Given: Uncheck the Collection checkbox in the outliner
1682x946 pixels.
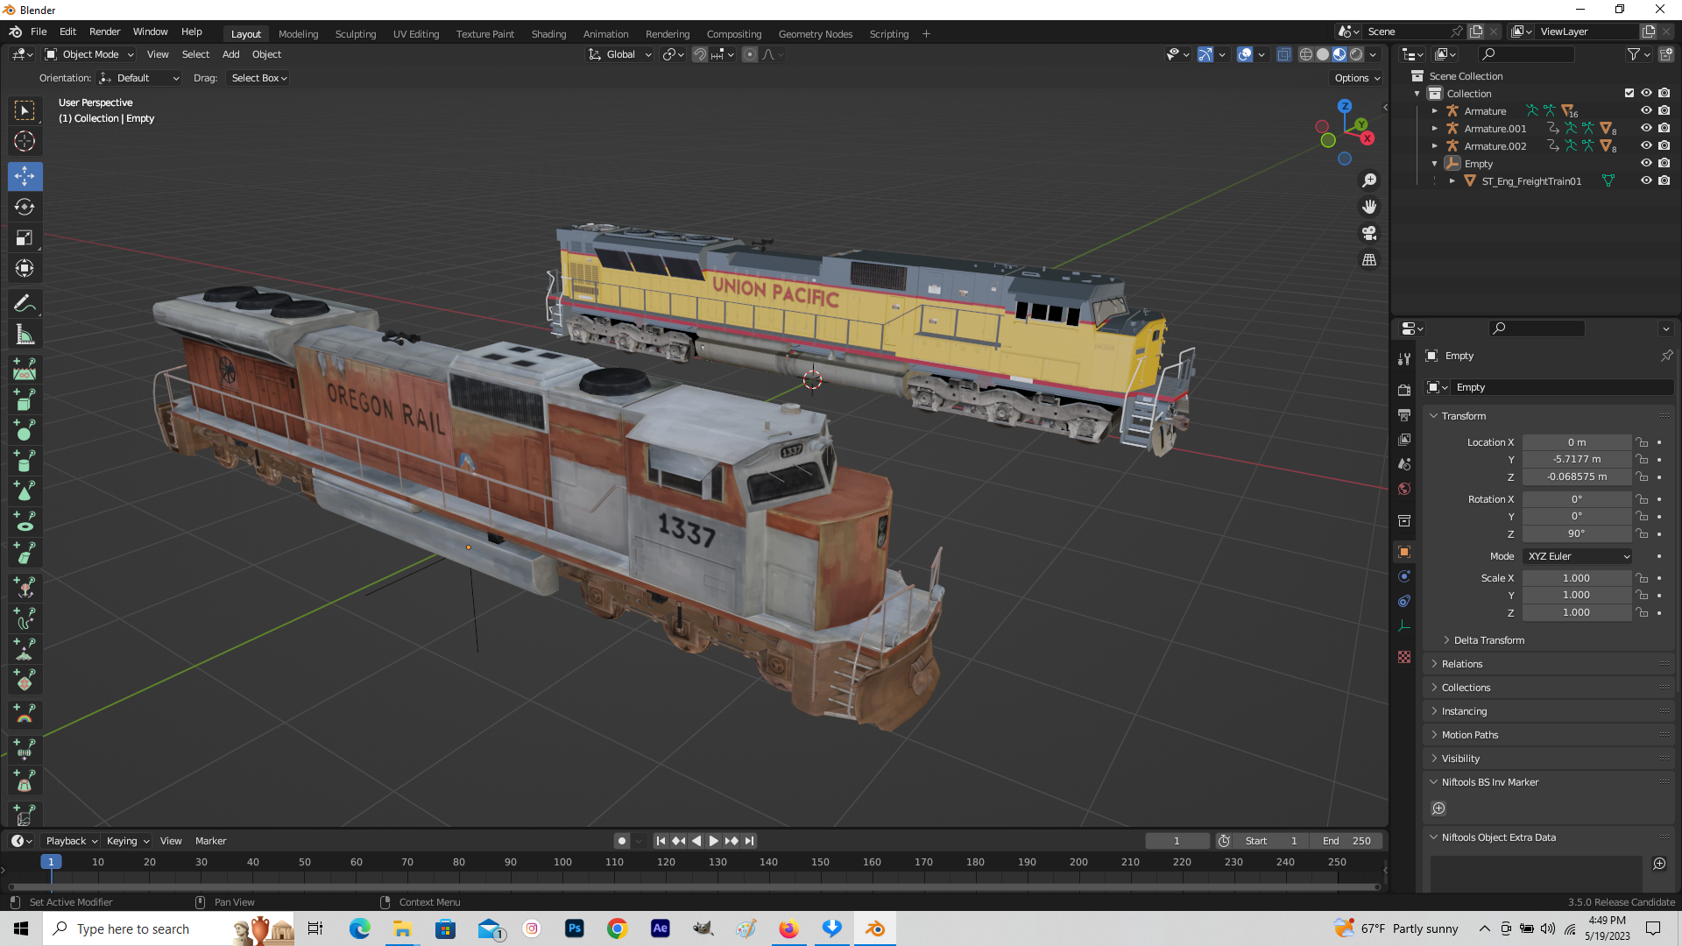Looking at the screenshot, I should [1629, 93].
